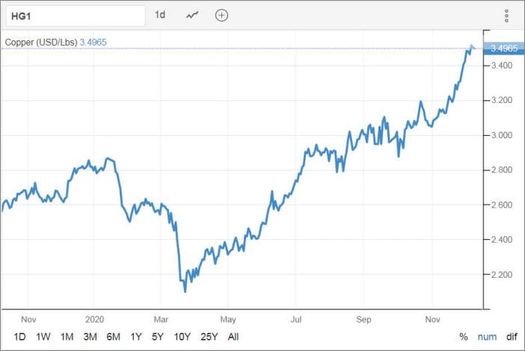Image resolution: width=525 pixels, height=351 pixels.
Task: Choose the 1Y time range
Action: [x=138, y=337]
